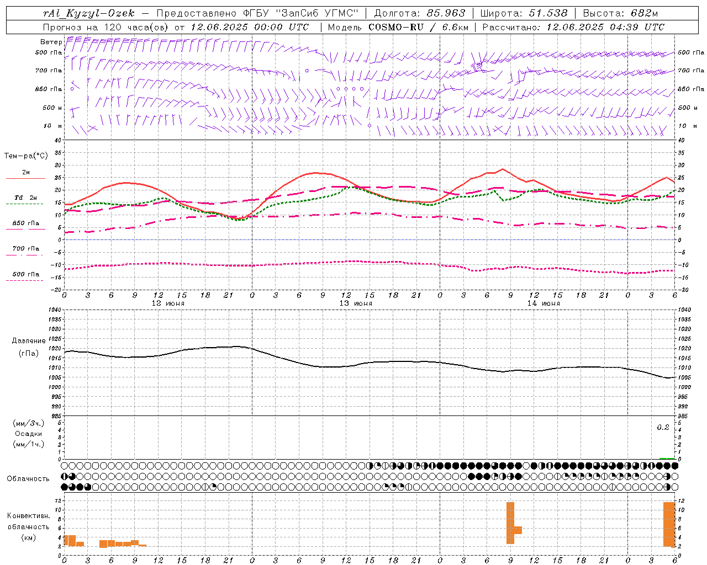Click the forecast line Прогноз на 120 часа(ов)
The height and width of the screenshot is (565, 707).
[106, 27]
